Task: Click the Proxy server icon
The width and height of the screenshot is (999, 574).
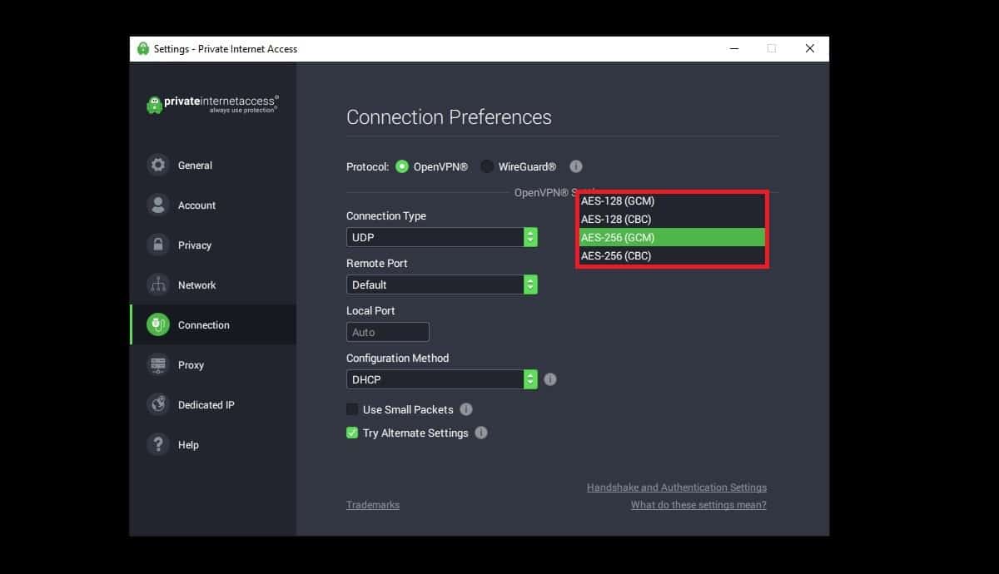Action: 158,364
